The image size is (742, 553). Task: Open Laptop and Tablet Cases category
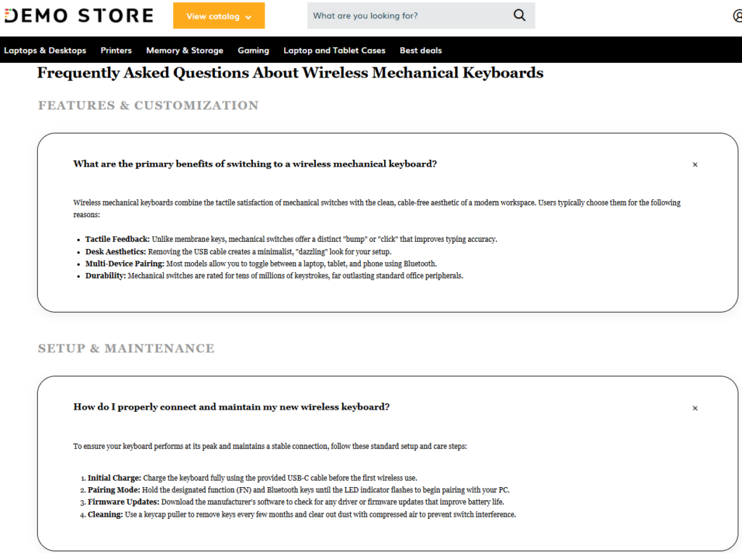click(334, 51)
